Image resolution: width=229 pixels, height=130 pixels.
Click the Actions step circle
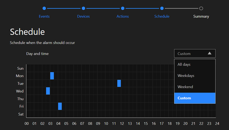123,9
